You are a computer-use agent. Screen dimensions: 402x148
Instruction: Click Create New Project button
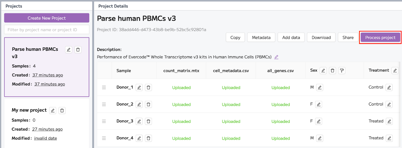47,18
